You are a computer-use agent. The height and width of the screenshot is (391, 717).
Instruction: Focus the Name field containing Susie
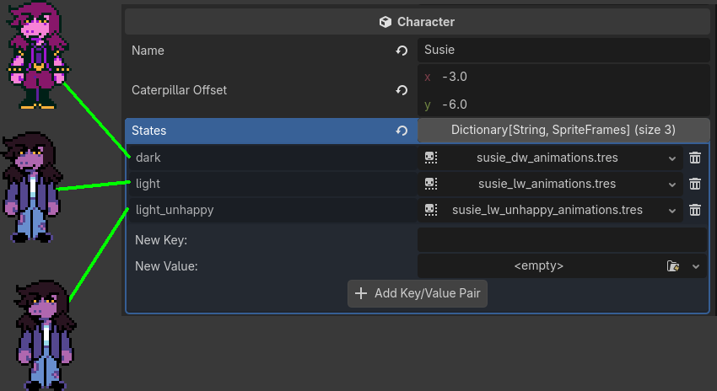click(563, 51)
